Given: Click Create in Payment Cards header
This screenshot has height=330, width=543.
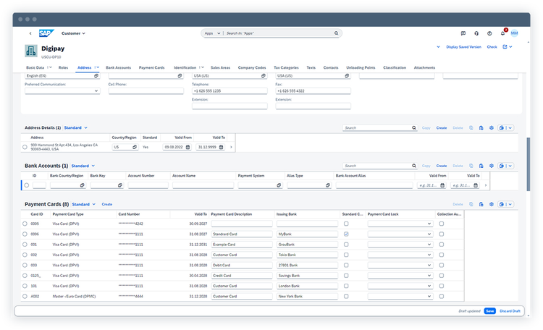Looking at the screenshot, I should pyautogui.click(x=106, y=204).
